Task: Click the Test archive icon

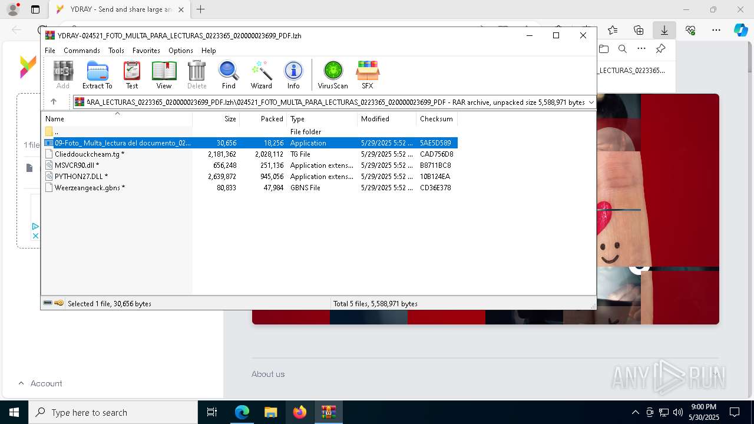Action: coord(132,75)
